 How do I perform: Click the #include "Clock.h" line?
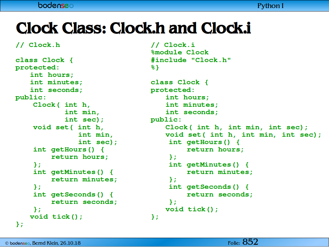click(191, 60)
